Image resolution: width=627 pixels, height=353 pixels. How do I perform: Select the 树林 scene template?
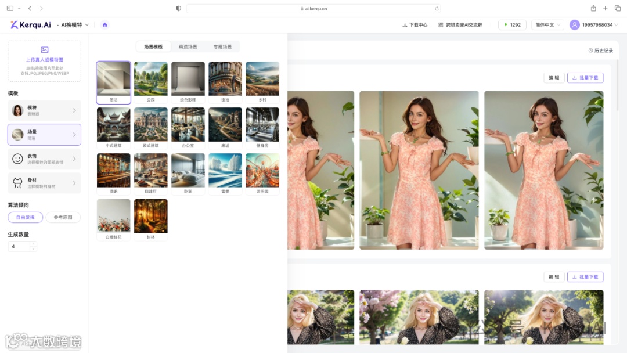[x=151, y=219]
